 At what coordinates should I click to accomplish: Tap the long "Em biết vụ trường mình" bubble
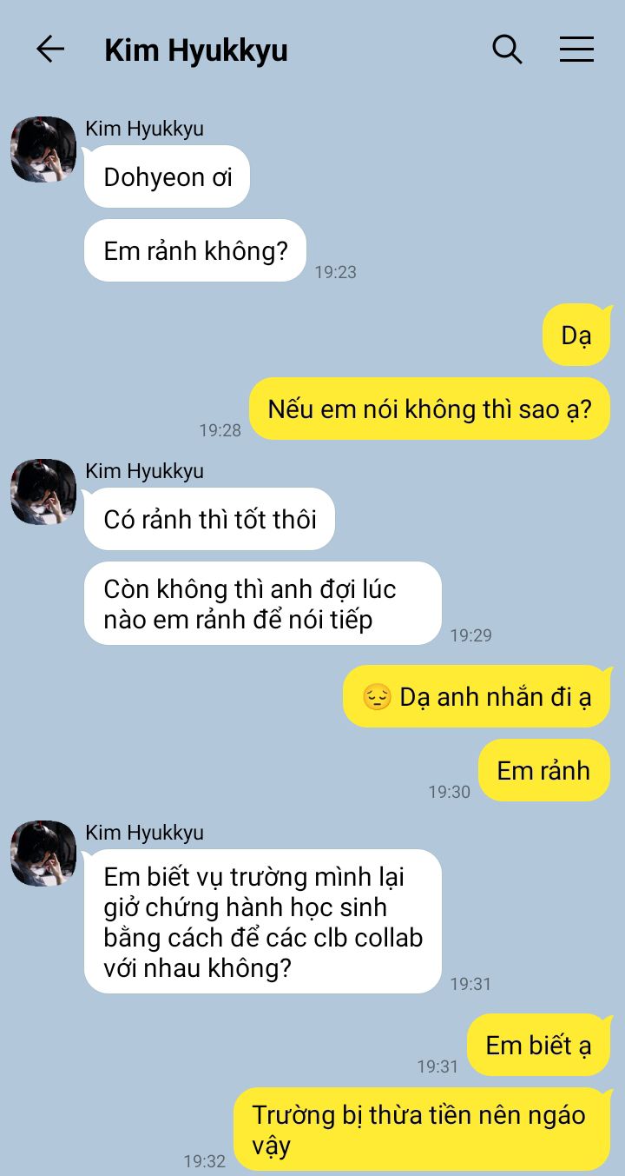tap(262, 921)
